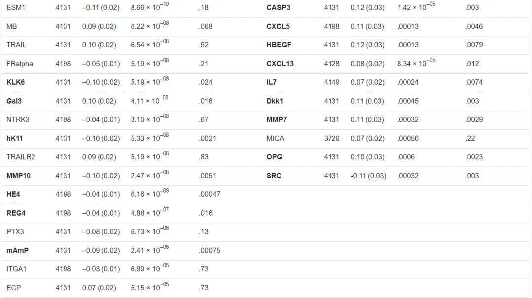
Task: Select the CASP3 row label
Action: click(x=278, y=8)
